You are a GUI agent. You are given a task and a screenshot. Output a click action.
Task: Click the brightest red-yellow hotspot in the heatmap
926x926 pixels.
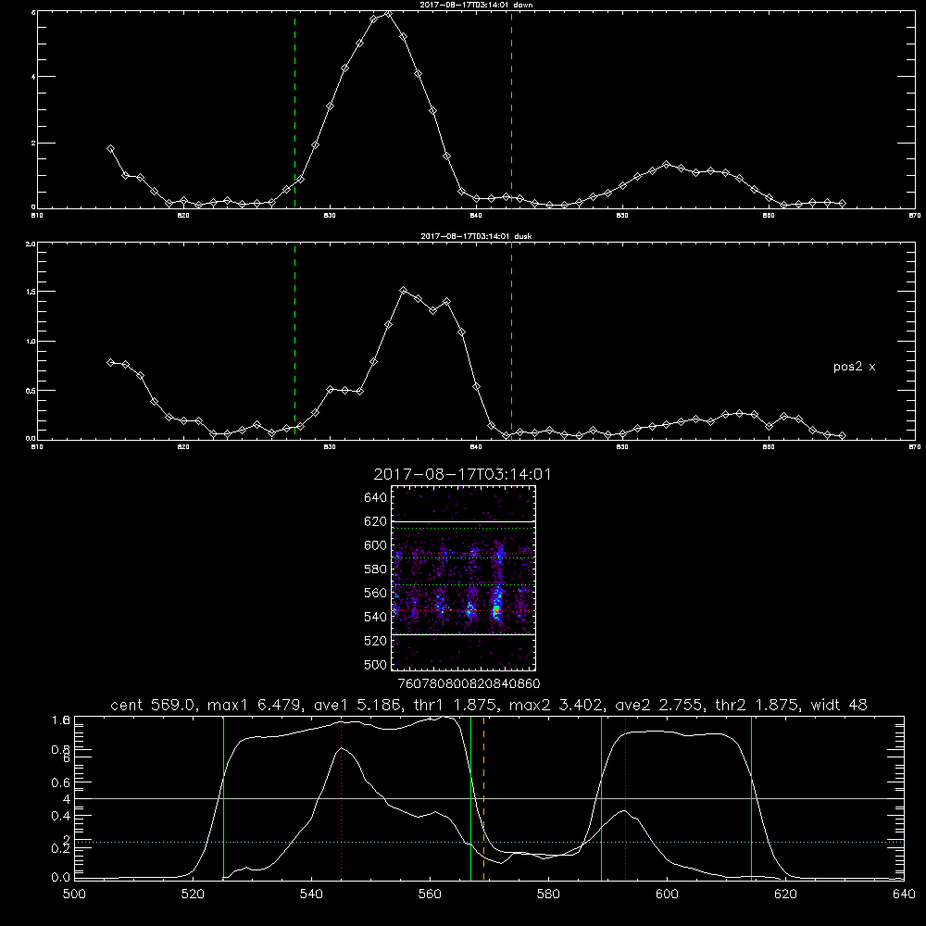[496, 610]
